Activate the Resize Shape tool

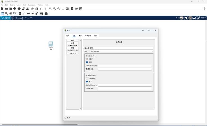pyautogui.click(x=15, y=13)
